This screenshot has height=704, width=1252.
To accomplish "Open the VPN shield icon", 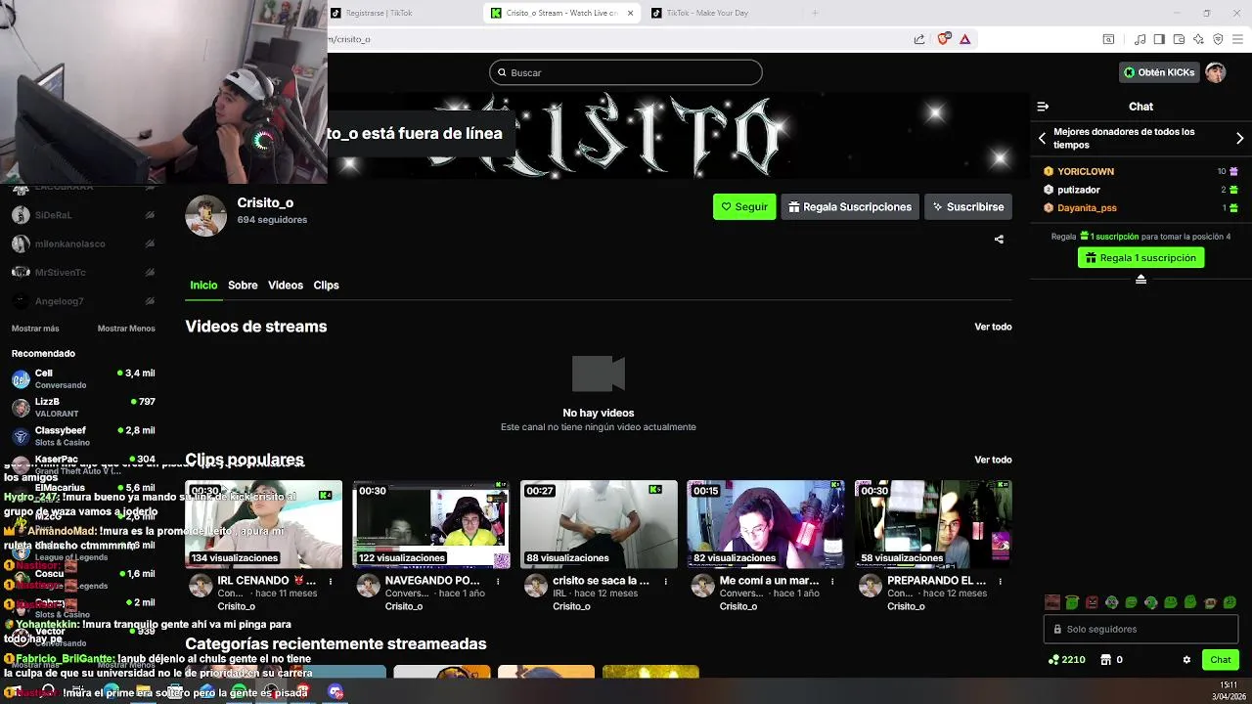I will 1218,39.
